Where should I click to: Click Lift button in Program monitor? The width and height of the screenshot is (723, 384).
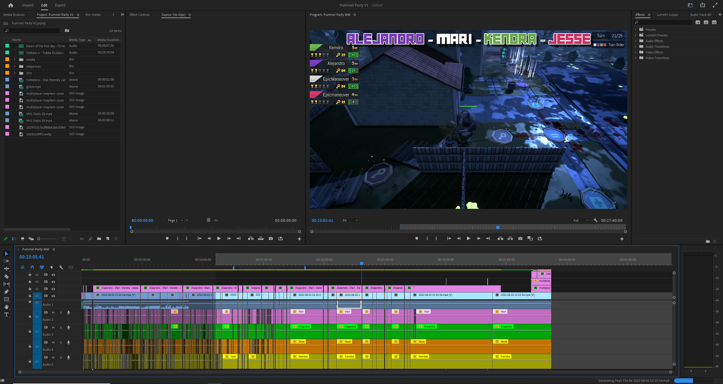click(x=500, y=238)
